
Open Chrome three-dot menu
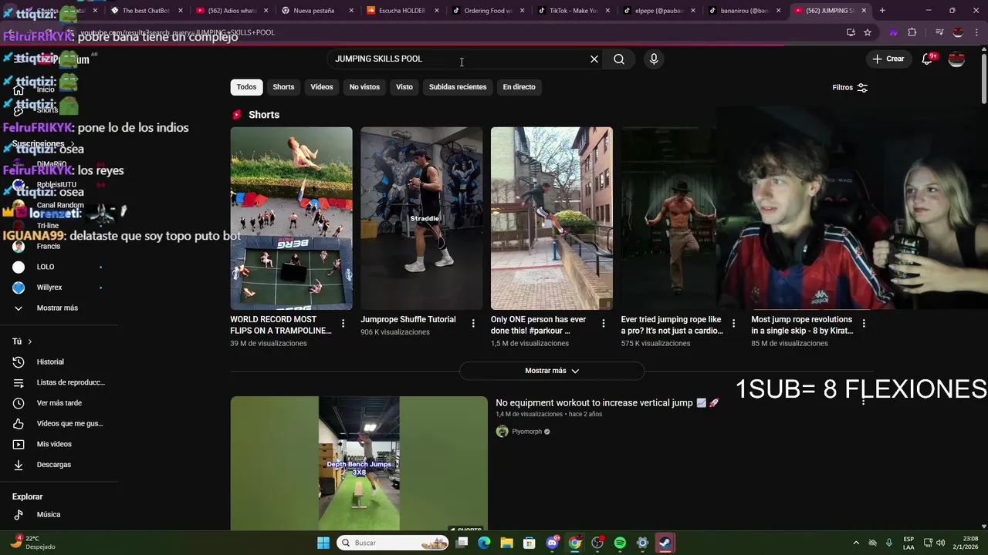[x=977, y=32]
